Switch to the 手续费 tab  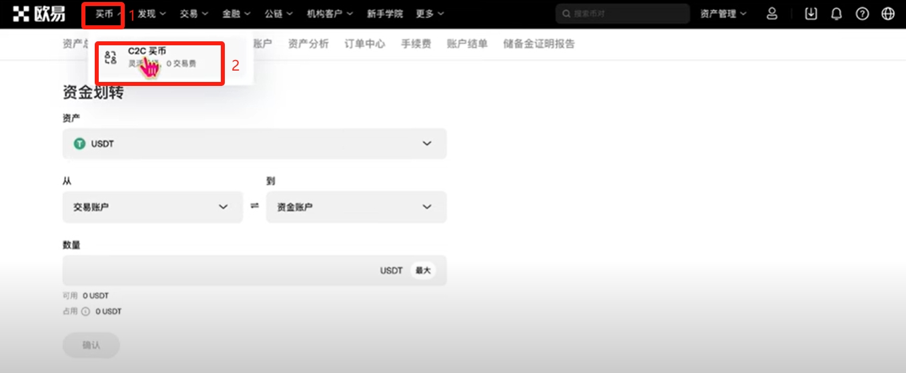[416, 44]
